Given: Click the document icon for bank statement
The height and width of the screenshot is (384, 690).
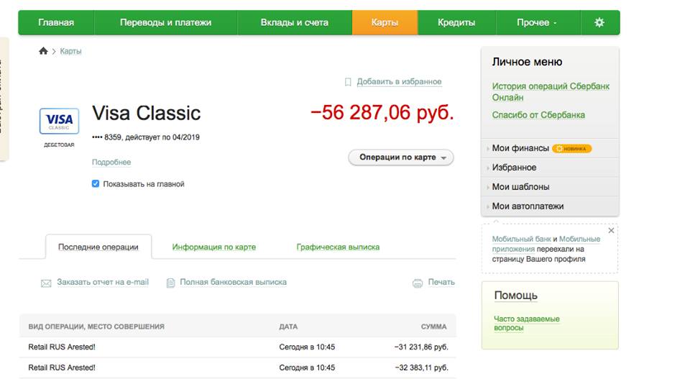Looking at the screenshot, I should (x=171, y=283).
